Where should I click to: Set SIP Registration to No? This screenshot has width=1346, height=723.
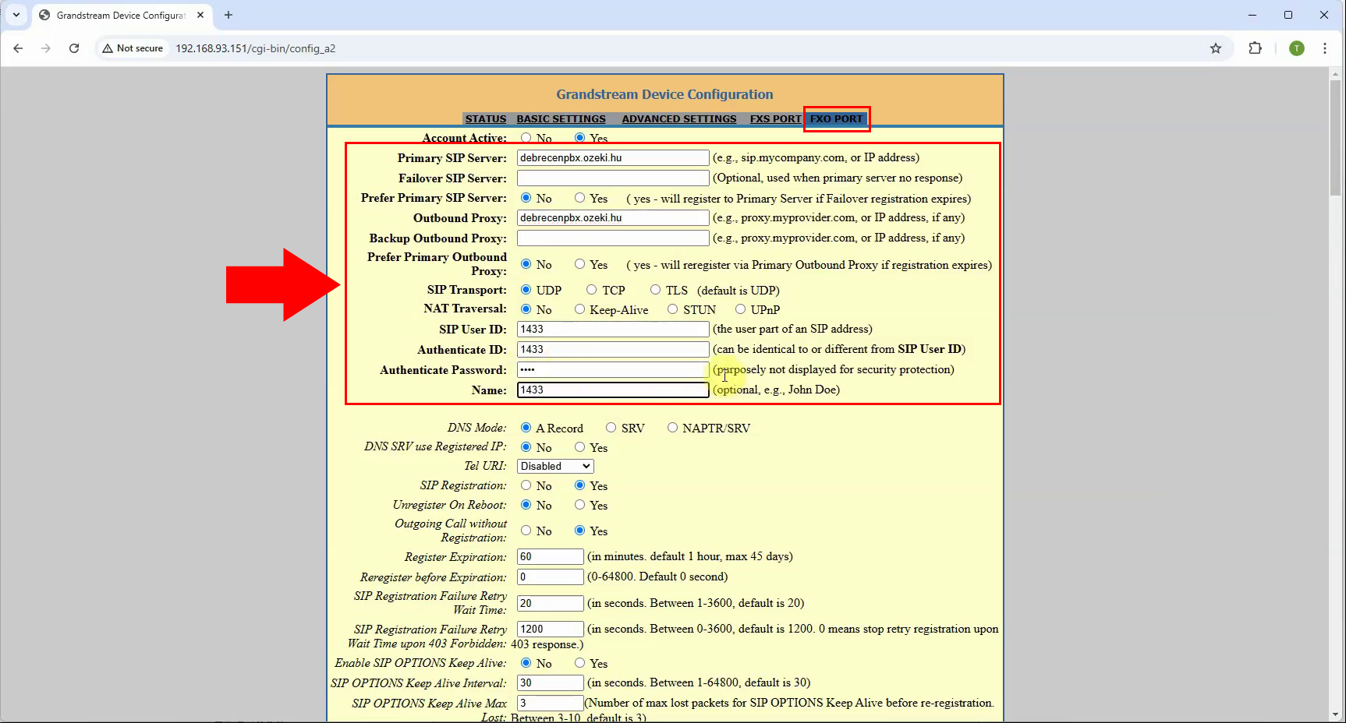pos(526,485)
